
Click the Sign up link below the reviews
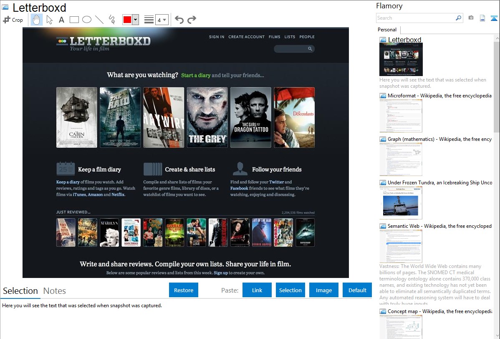click(221, 273)
